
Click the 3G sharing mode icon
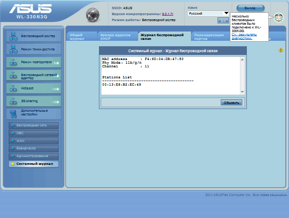pos(13,101)
